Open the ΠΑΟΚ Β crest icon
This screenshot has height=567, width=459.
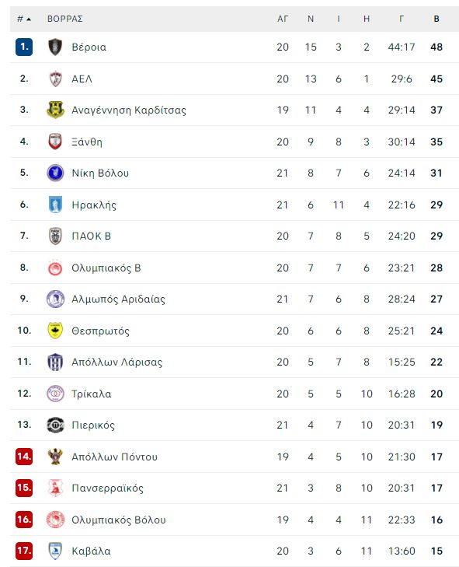click(55, 236)
